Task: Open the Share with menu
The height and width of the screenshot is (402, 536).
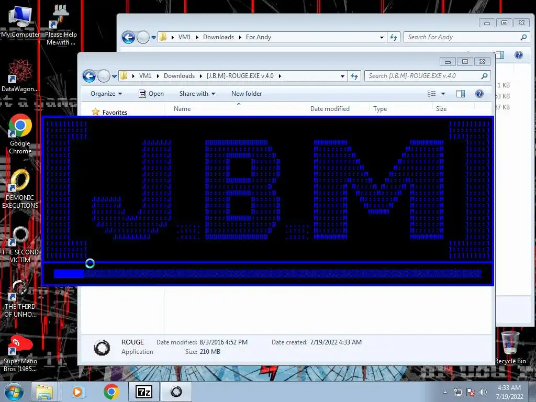Action: tap(197, 94)
